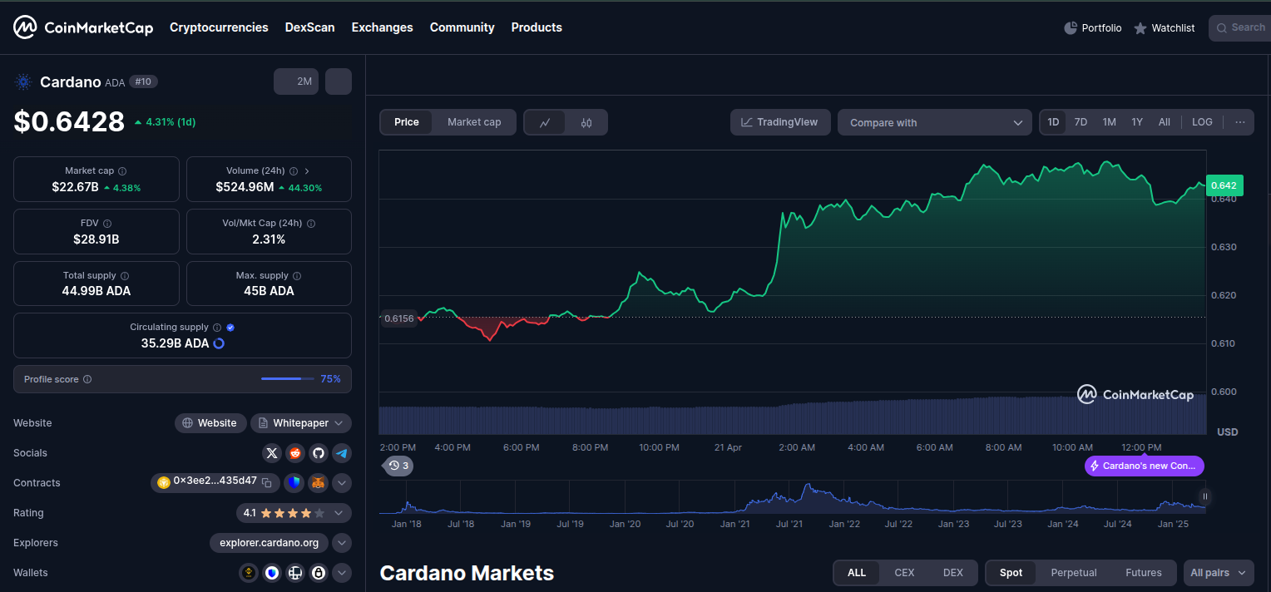Viewport: 1271px width, 592px height.
Task: Switch chart to candlestick view
Action: (586, 122)
